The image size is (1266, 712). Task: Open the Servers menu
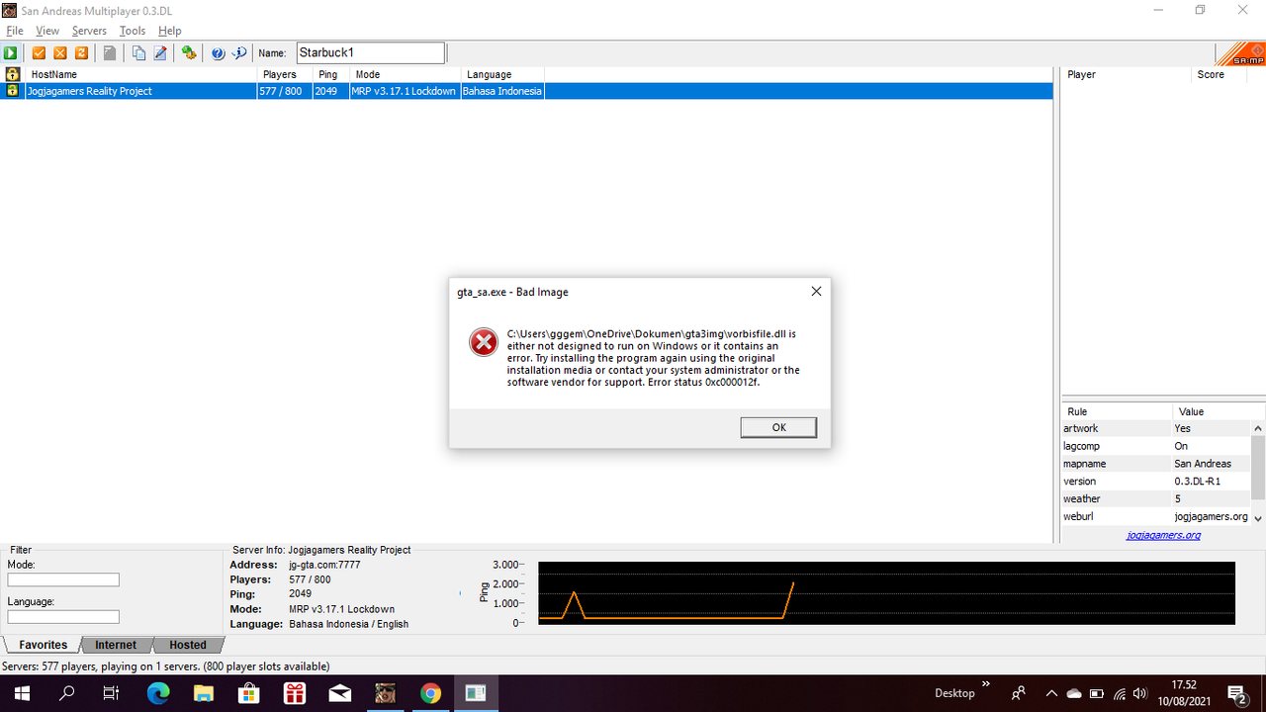click(x=89, y=31)
